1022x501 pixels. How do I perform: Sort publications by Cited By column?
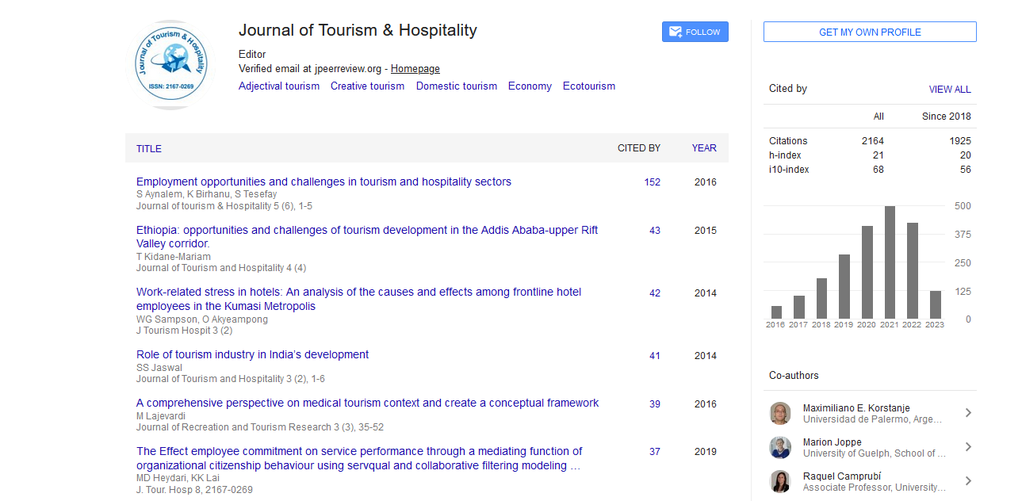point(638,148)
